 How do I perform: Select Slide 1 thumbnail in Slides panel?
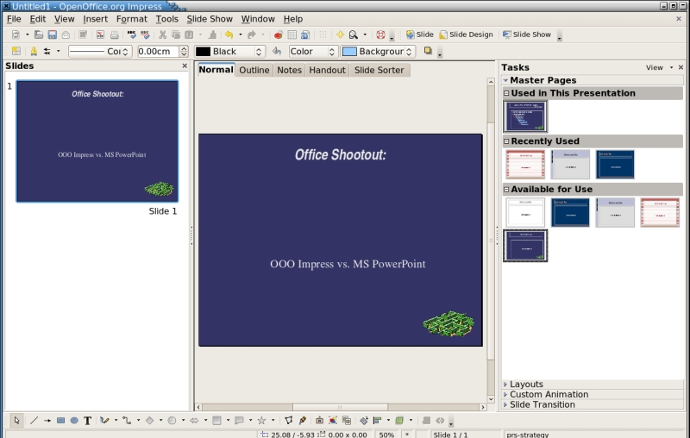(97, 141)
